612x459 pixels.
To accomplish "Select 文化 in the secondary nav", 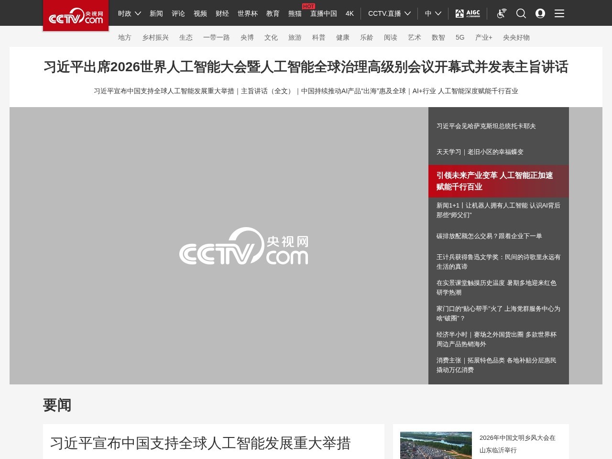I will 271,37.
